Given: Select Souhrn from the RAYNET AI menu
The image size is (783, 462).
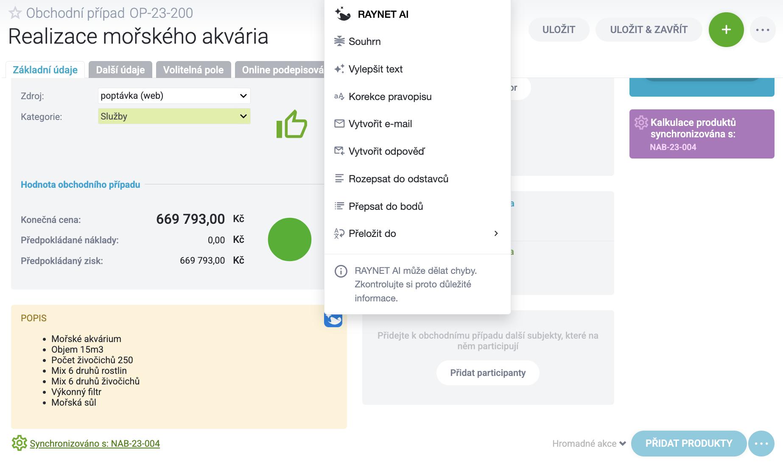Looking at the screenshot, I should 364,42.
